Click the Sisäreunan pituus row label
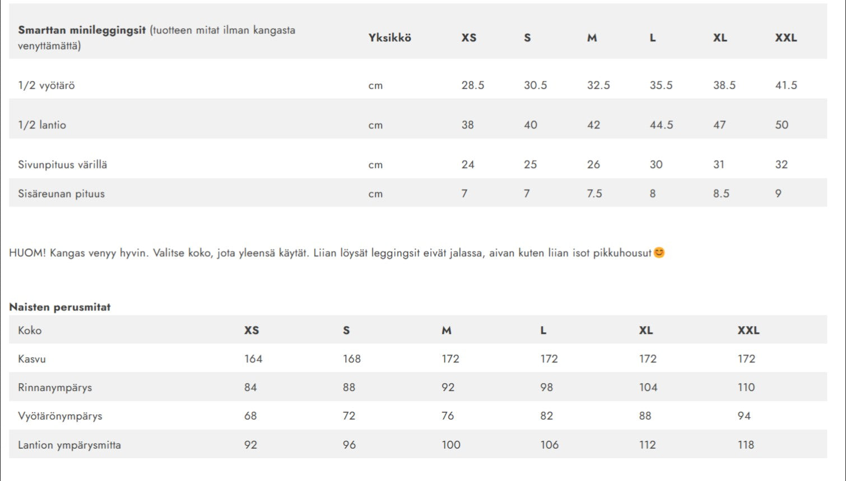 (x=62, y=194)
